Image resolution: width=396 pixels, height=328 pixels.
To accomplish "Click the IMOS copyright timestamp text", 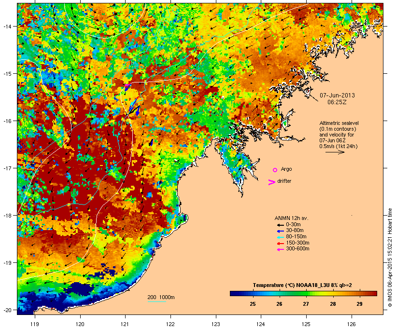I will pos(390,258).
